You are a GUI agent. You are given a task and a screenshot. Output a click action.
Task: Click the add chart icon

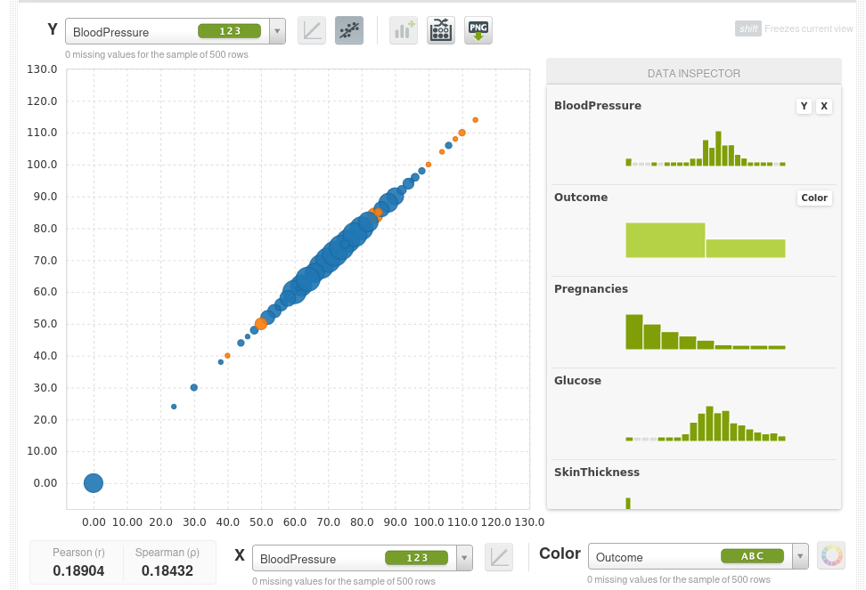tap(403, 31)
